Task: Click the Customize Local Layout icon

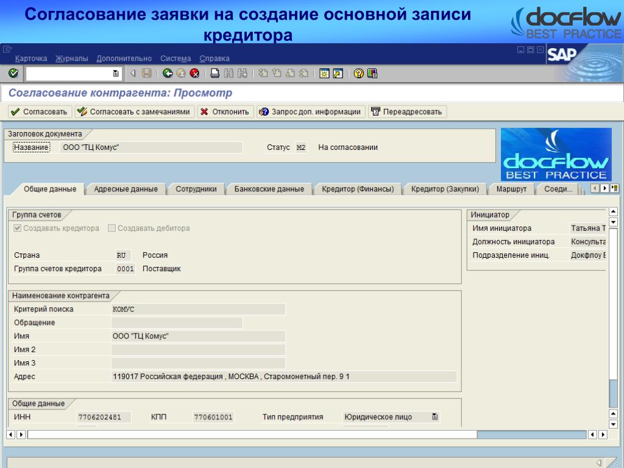Action: 372,73
